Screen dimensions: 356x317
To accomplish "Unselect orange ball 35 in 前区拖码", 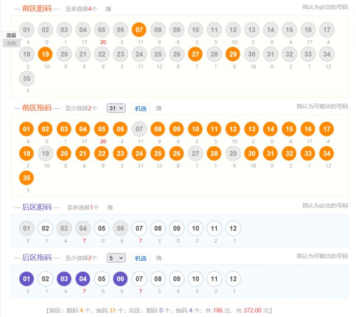I will pyautogui.click(x=26, y=178).
